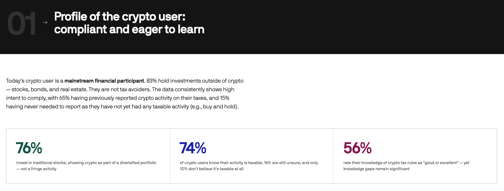Click "knowledge gaps remain significant" line

click(x=376, y=169)
